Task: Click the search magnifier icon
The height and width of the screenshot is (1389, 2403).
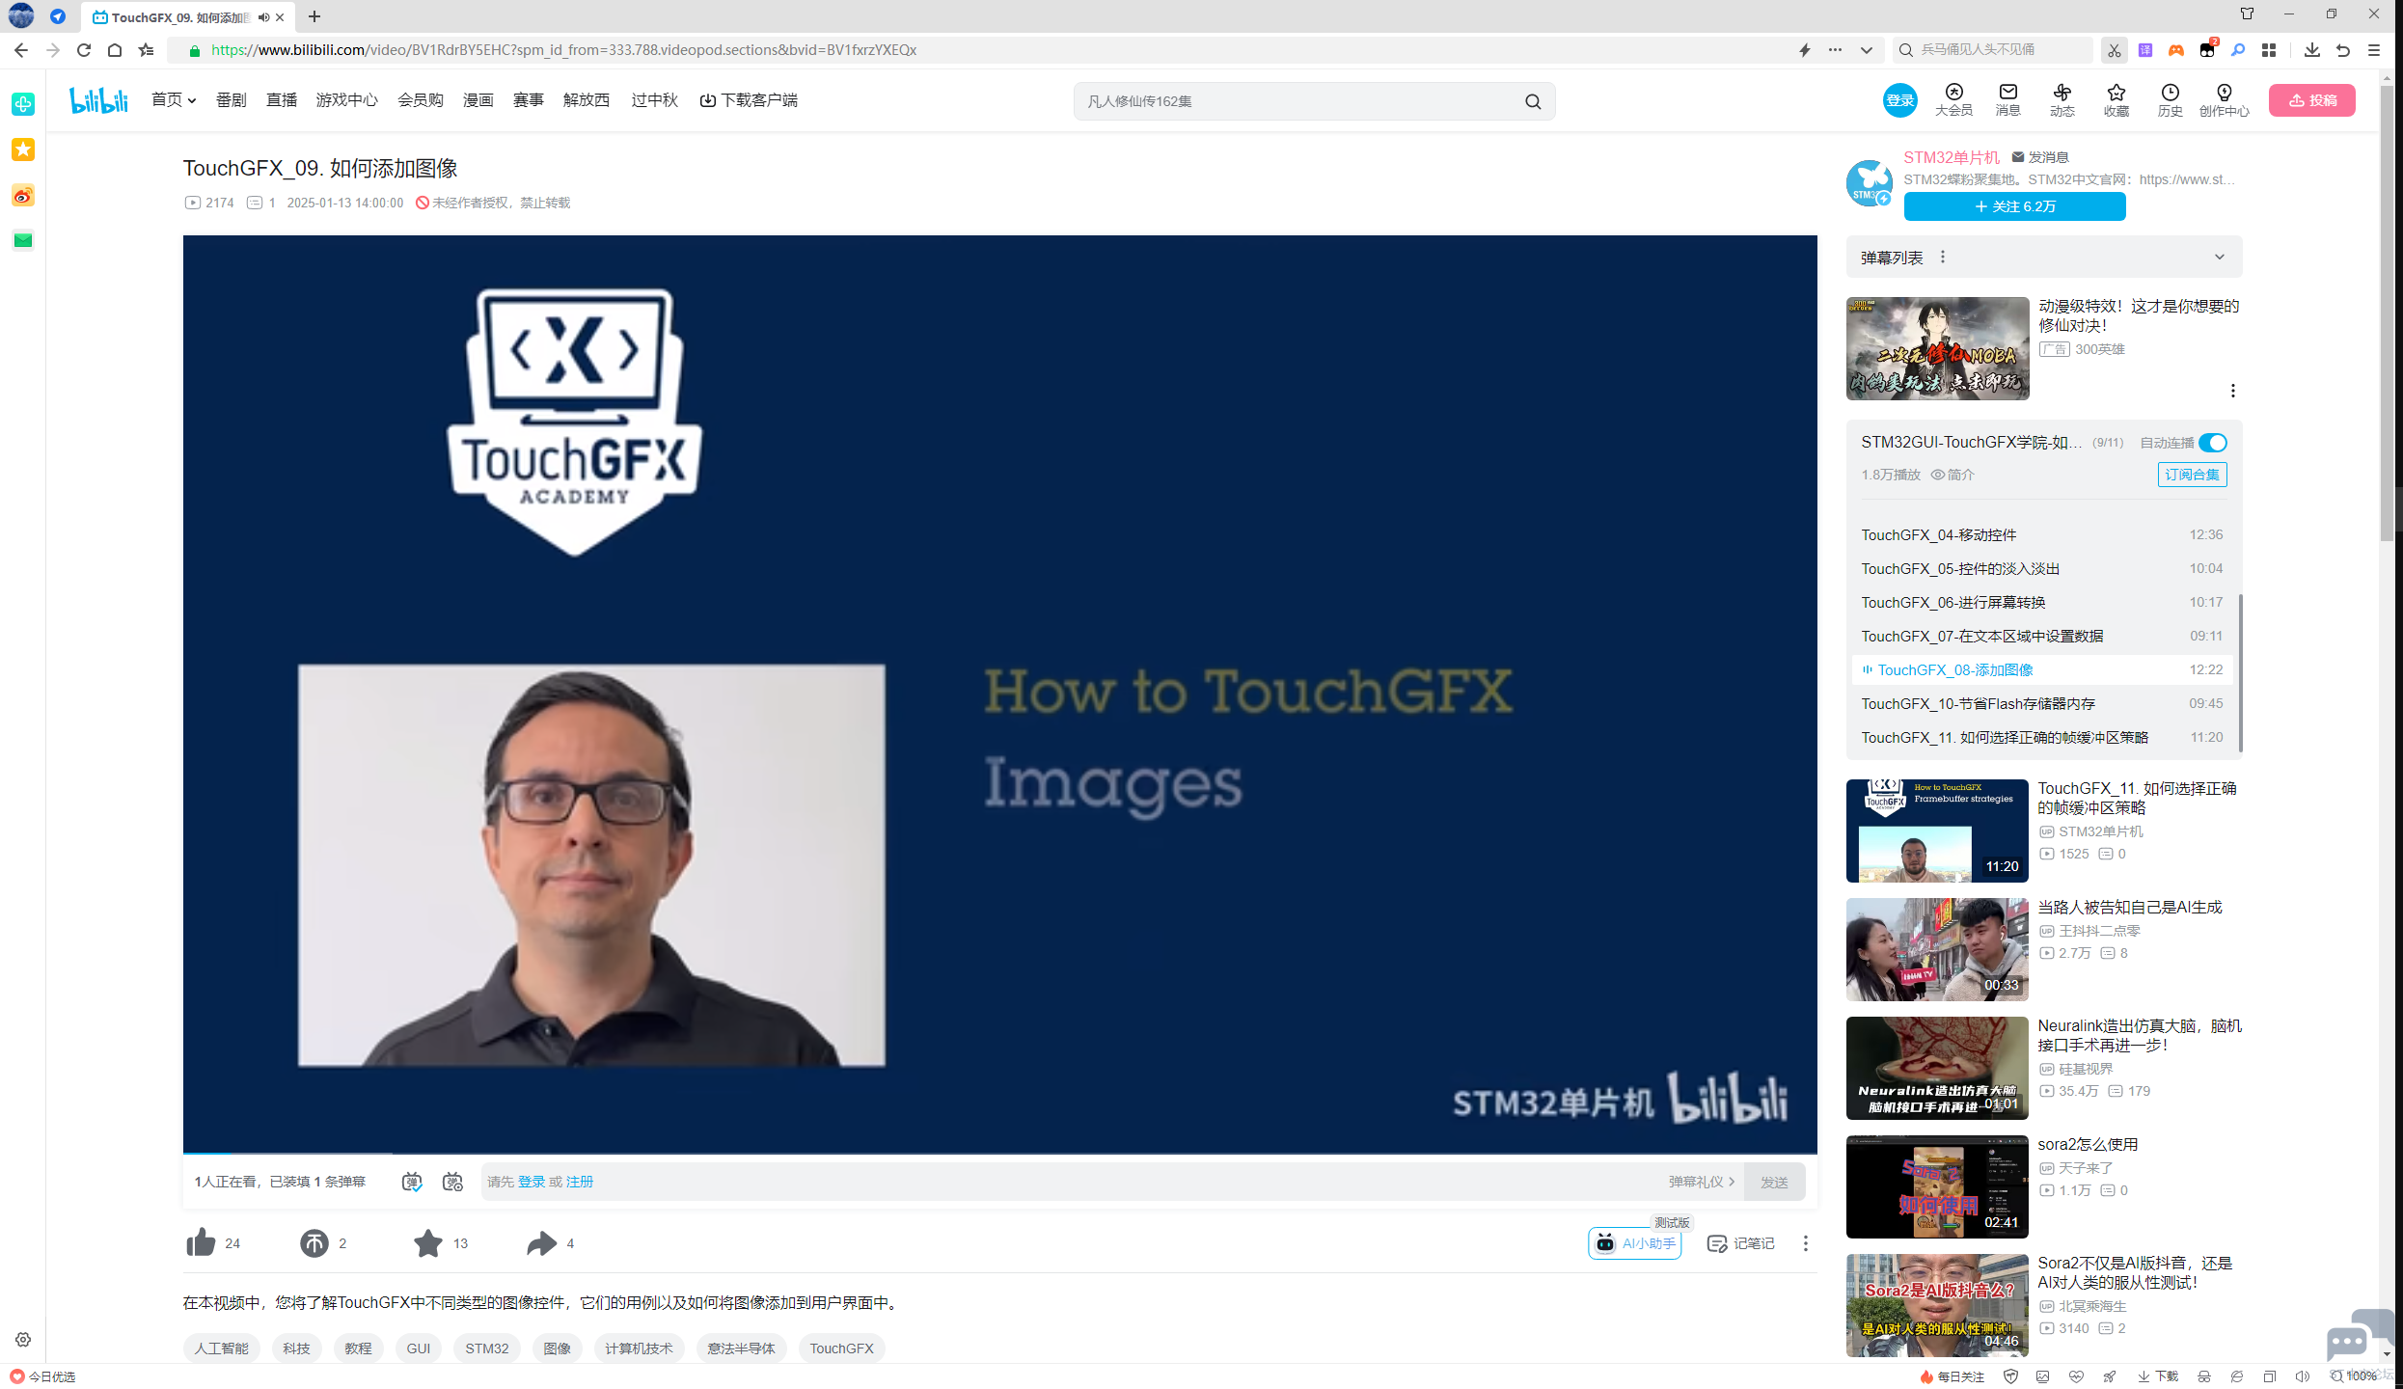Action: 1532,101
